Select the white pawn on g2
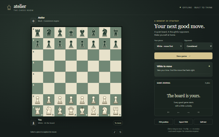 [105, 100]
